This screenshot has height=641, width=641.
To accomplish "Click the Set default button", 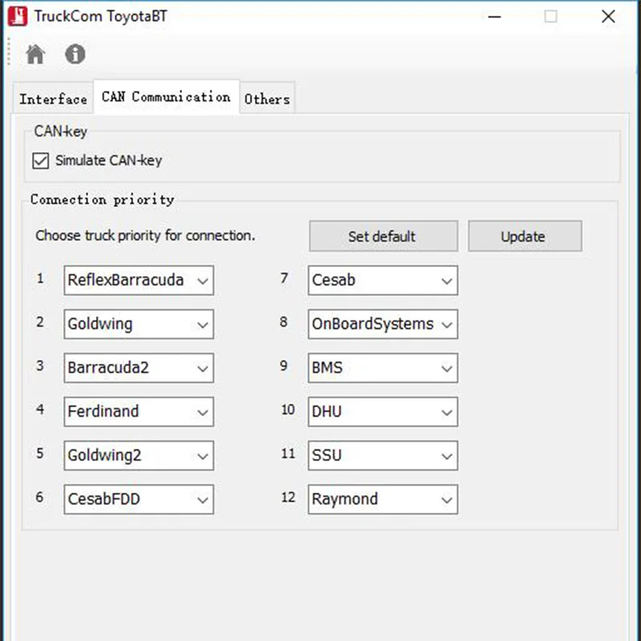I will click(x=383, y=236).
